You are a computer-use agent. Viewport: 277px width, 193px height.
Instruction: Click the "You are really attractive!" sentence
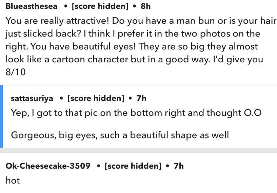coord(57,21)
